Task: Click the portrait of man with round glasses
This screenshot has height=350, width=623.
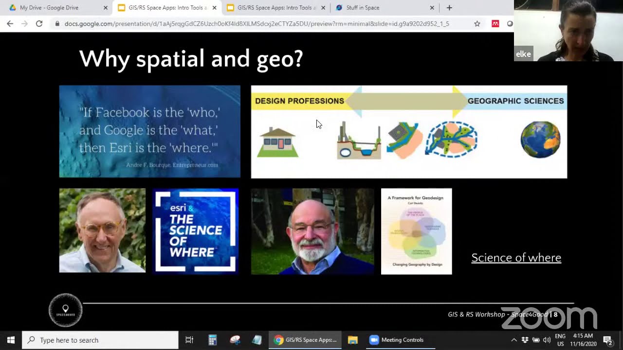Action: (102, 230)
